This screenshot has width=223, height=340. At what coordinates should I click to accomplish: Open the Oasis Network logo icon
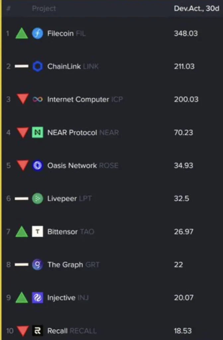pos(37,165)
